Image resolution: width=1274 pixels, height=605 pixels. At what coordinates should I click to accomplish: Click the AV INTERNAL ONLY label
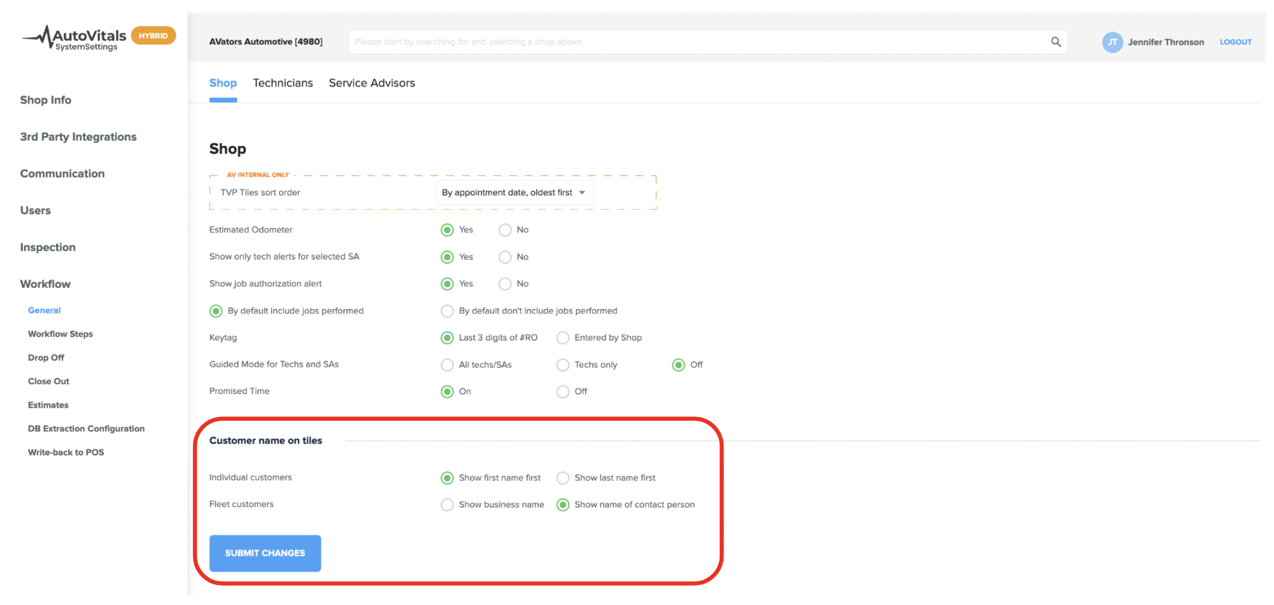click(x=258, y=175)
